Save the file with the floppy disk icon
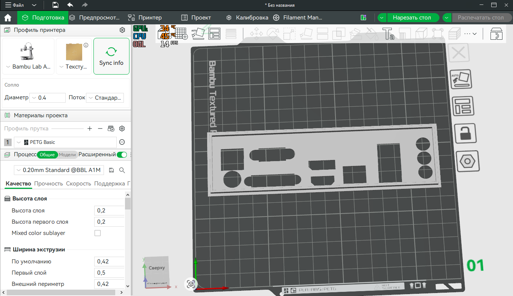 tap(55, 5)
